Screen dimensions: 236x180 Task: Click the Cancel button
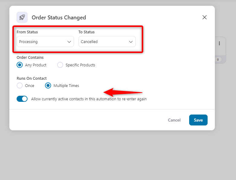[174, 120]
